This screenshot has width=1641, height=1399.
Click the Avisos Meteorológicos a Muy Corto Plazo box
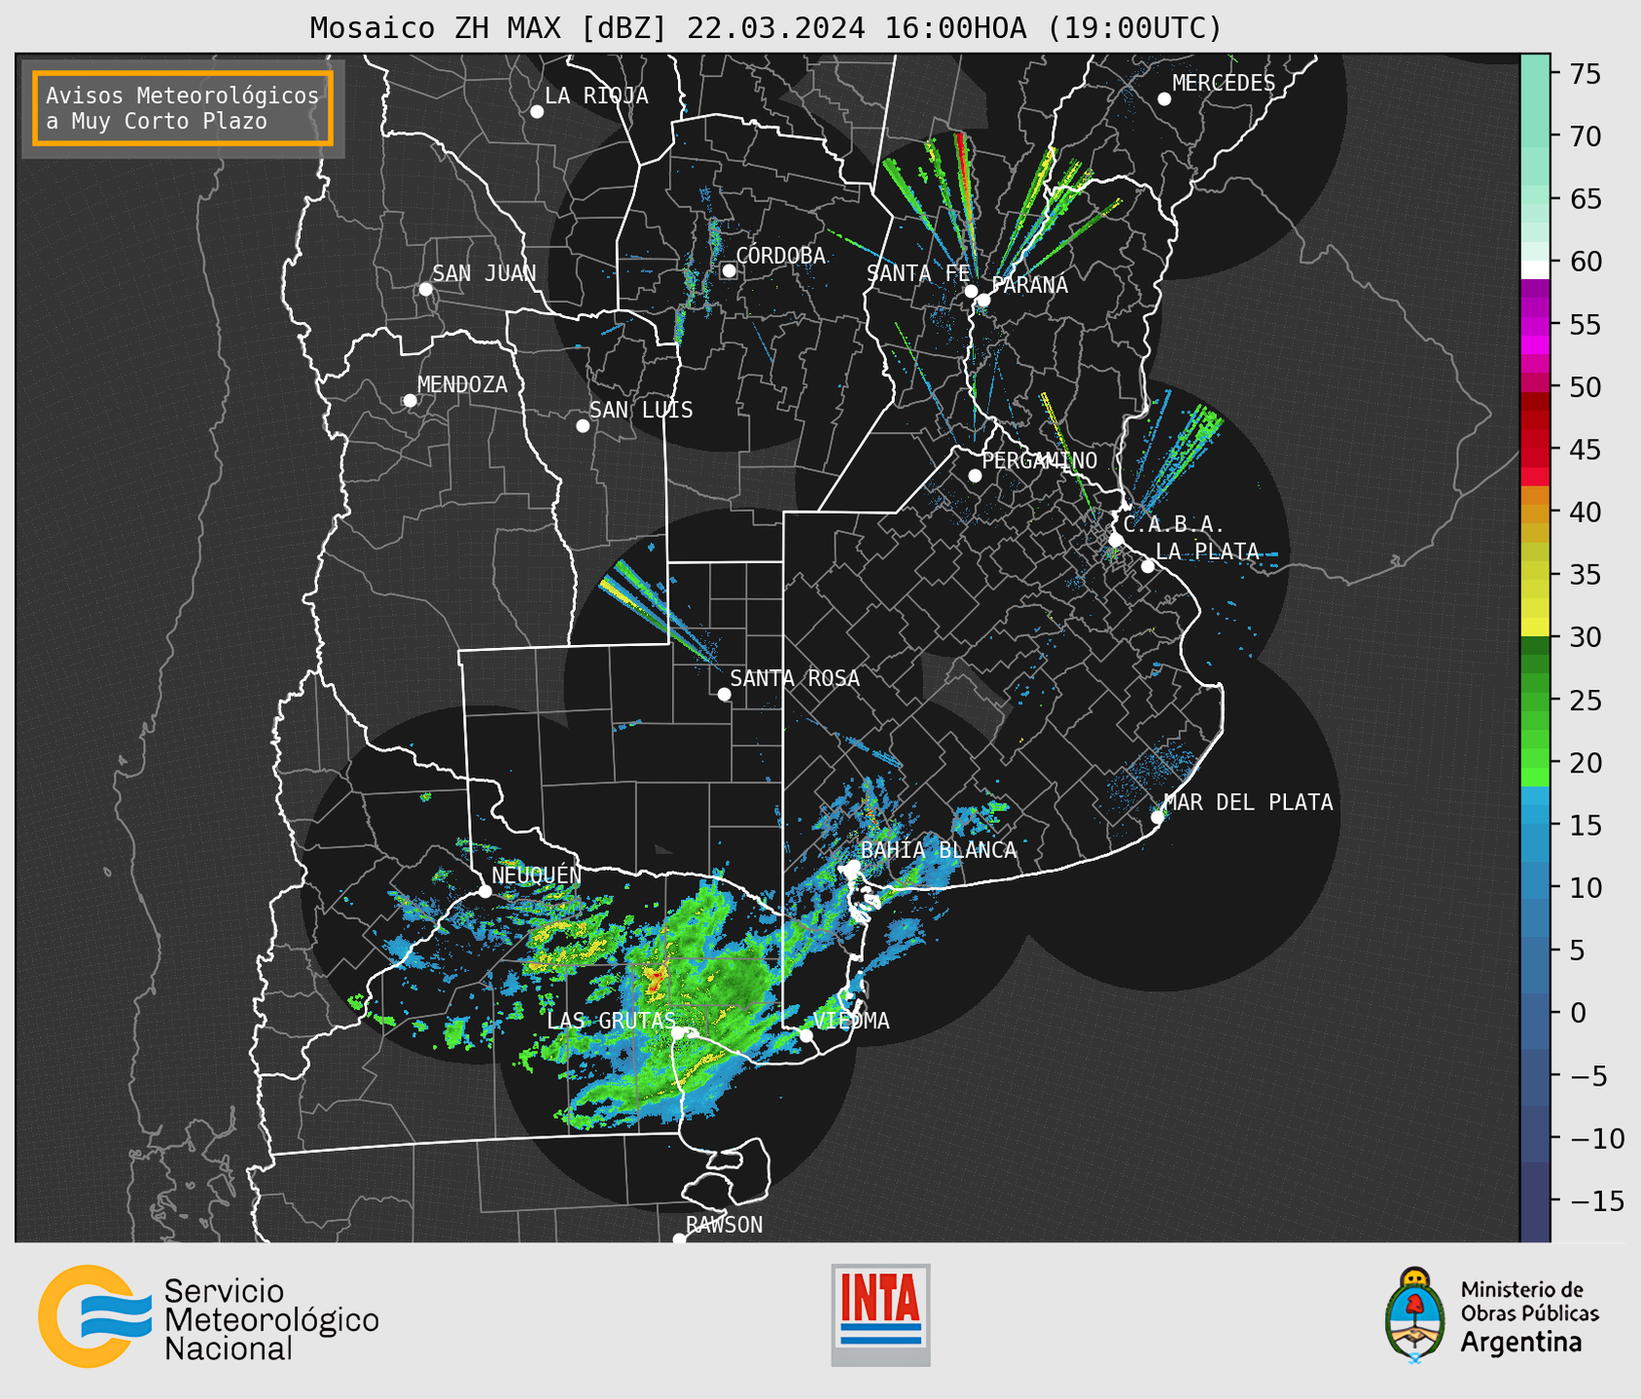coord(183,108)
